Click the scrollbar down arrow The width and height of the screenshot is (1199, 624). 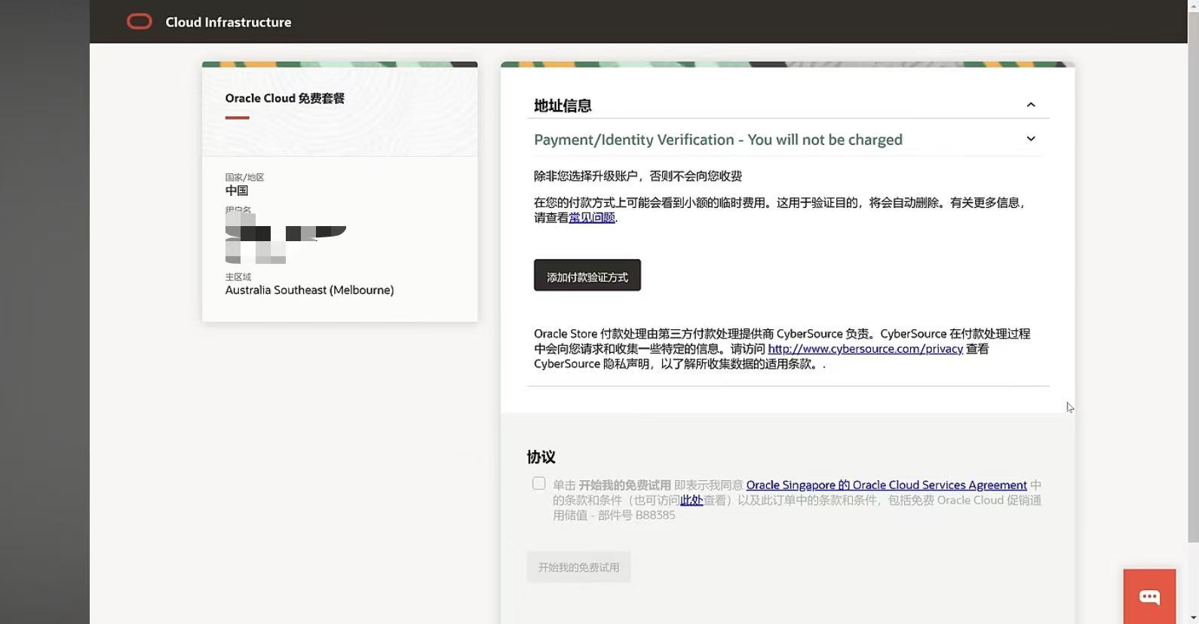pos(1193,618)
